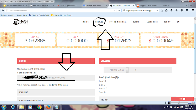
Task: Open Market Bitcoin bookmark in toolbar
Action: pos(62,15)
